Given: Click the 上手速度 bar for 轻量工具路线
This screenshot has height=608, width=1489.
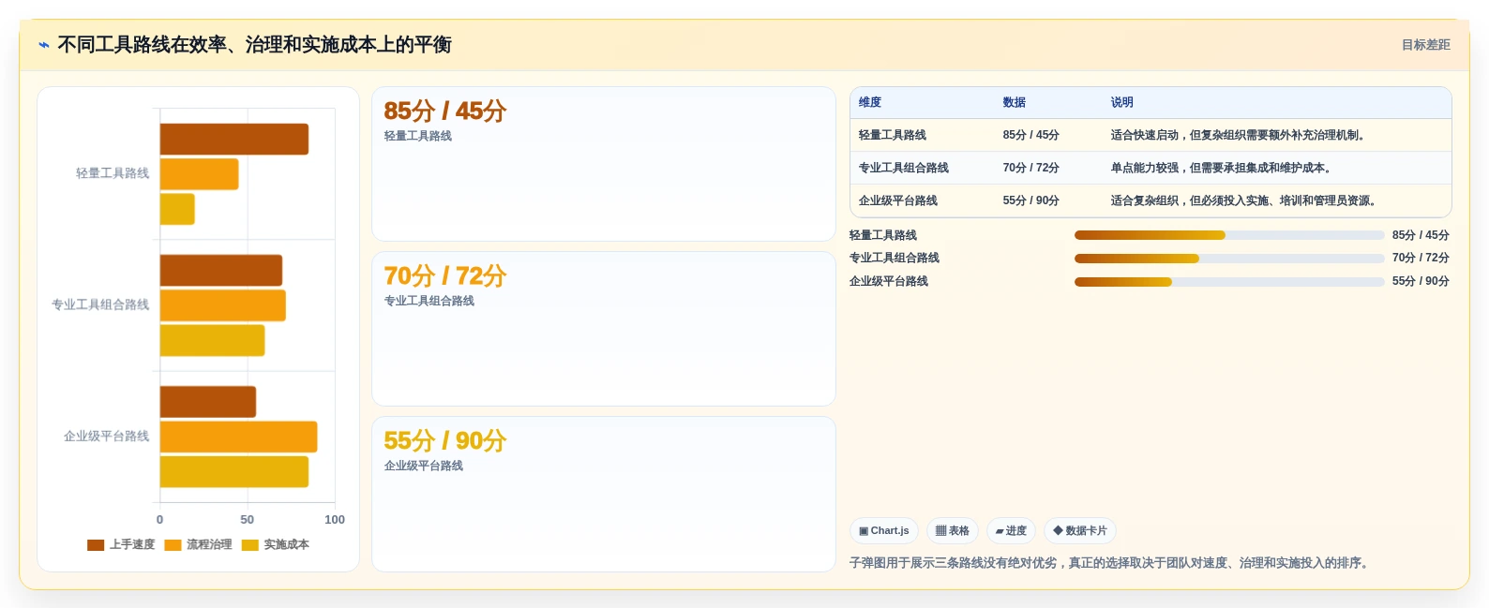Looking at the screenshot, I should point(234,140).
